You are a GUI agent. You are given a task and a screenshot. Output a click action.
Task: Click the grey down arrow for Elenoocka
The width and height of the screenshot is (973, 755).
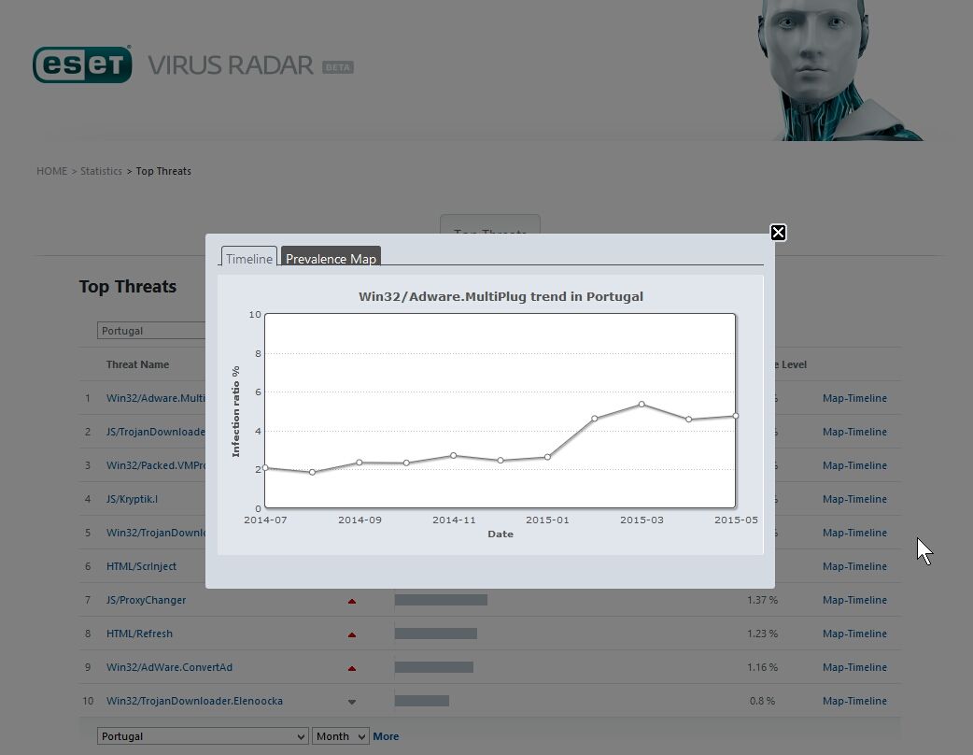352,702
